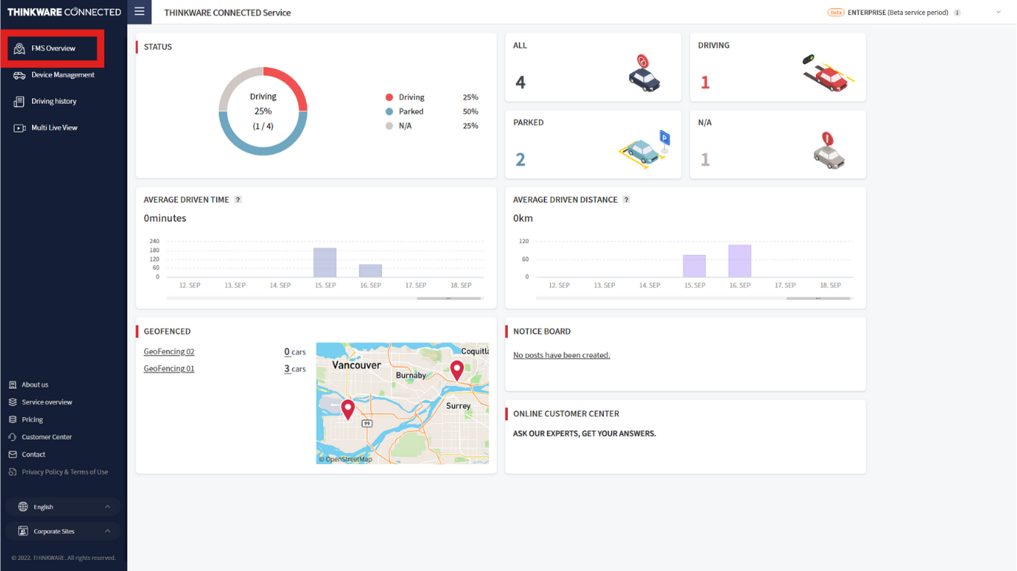Open Privacy Policy & Terms of Use
The image size is (1017, 571).
coord(65,472)
